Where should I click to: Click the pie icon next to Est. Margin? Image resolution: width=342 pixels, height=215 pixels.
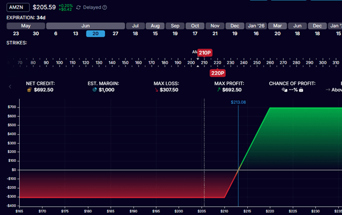[94, 90]
